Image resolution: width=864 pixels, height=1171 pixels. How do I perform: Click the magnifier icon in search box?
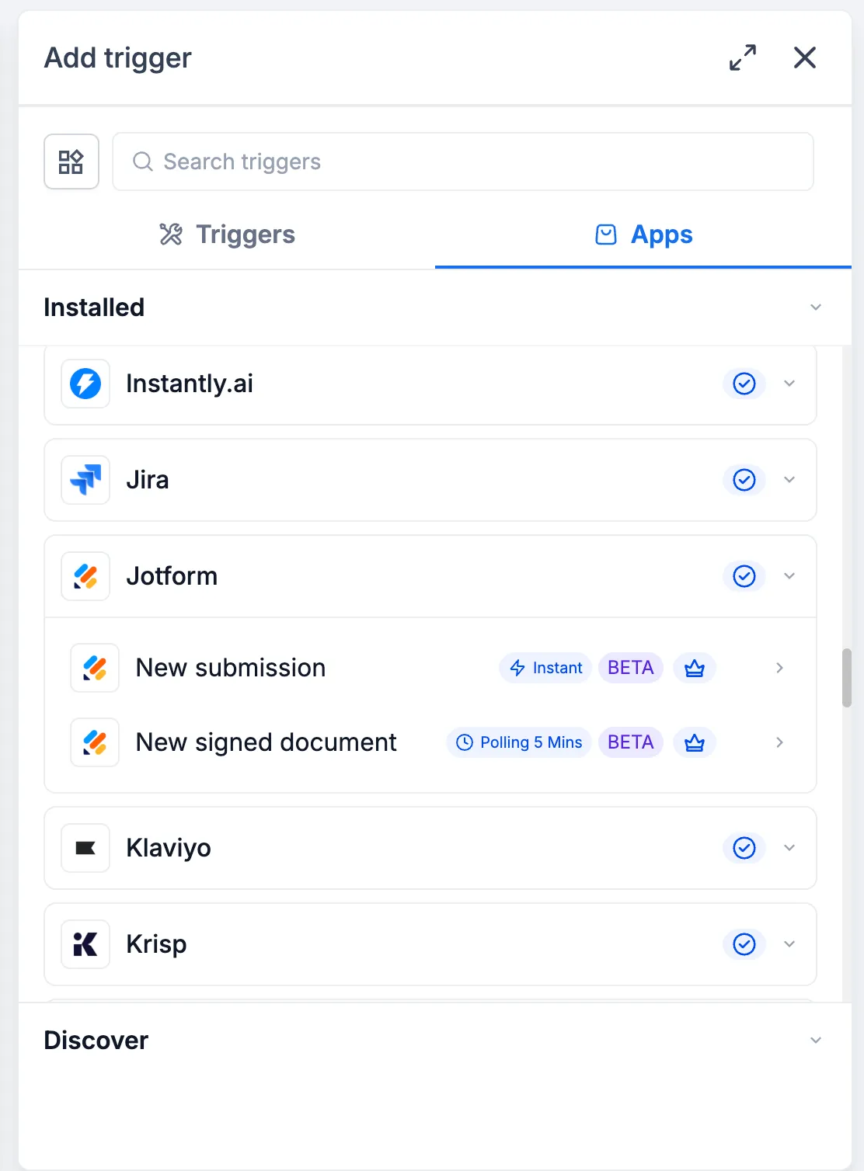(143, 162)
